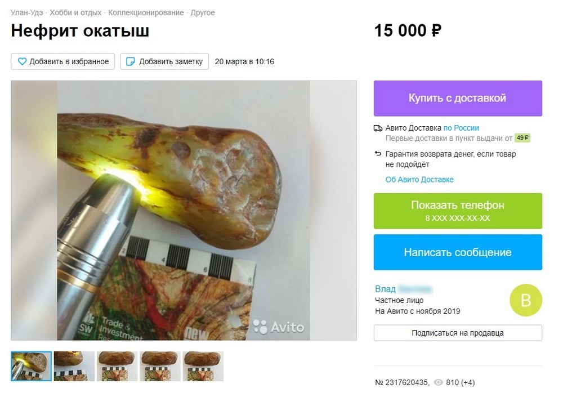This screenshot has height=397, width=563.
Task: Subscribe via Подписаться на продавца
Action: click(x=458, y=333)
